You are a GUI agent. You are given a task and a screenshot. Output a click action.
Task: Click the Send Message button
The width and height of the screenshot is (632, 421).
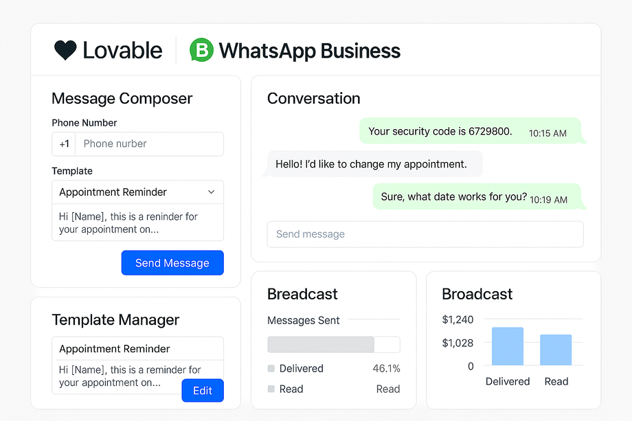click(x=172, y=263)
